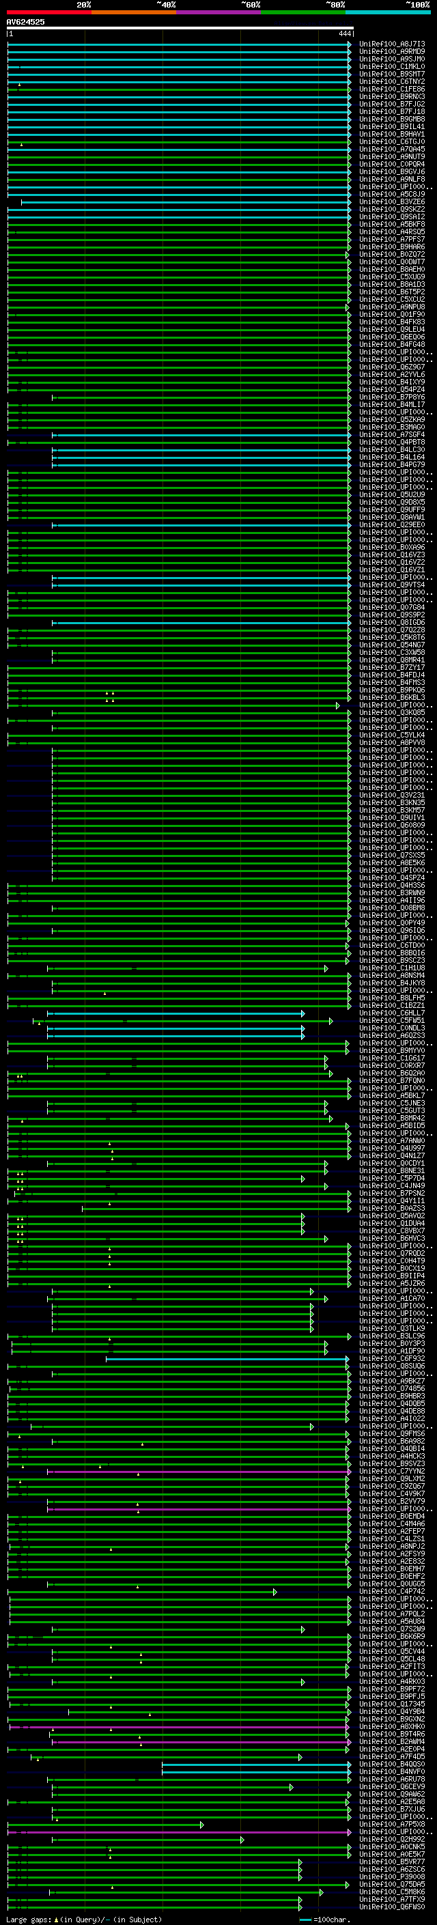Click label UniRef100_Q5CV44

392,1650
